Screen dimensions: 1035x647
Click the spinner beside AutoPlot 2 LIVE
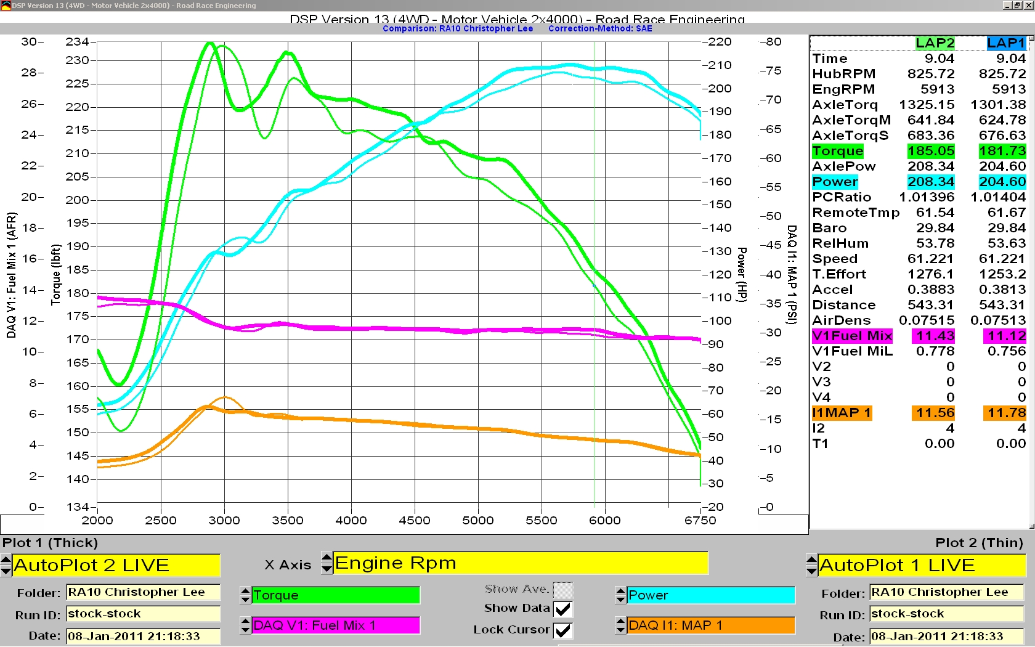tap(6, 565)
